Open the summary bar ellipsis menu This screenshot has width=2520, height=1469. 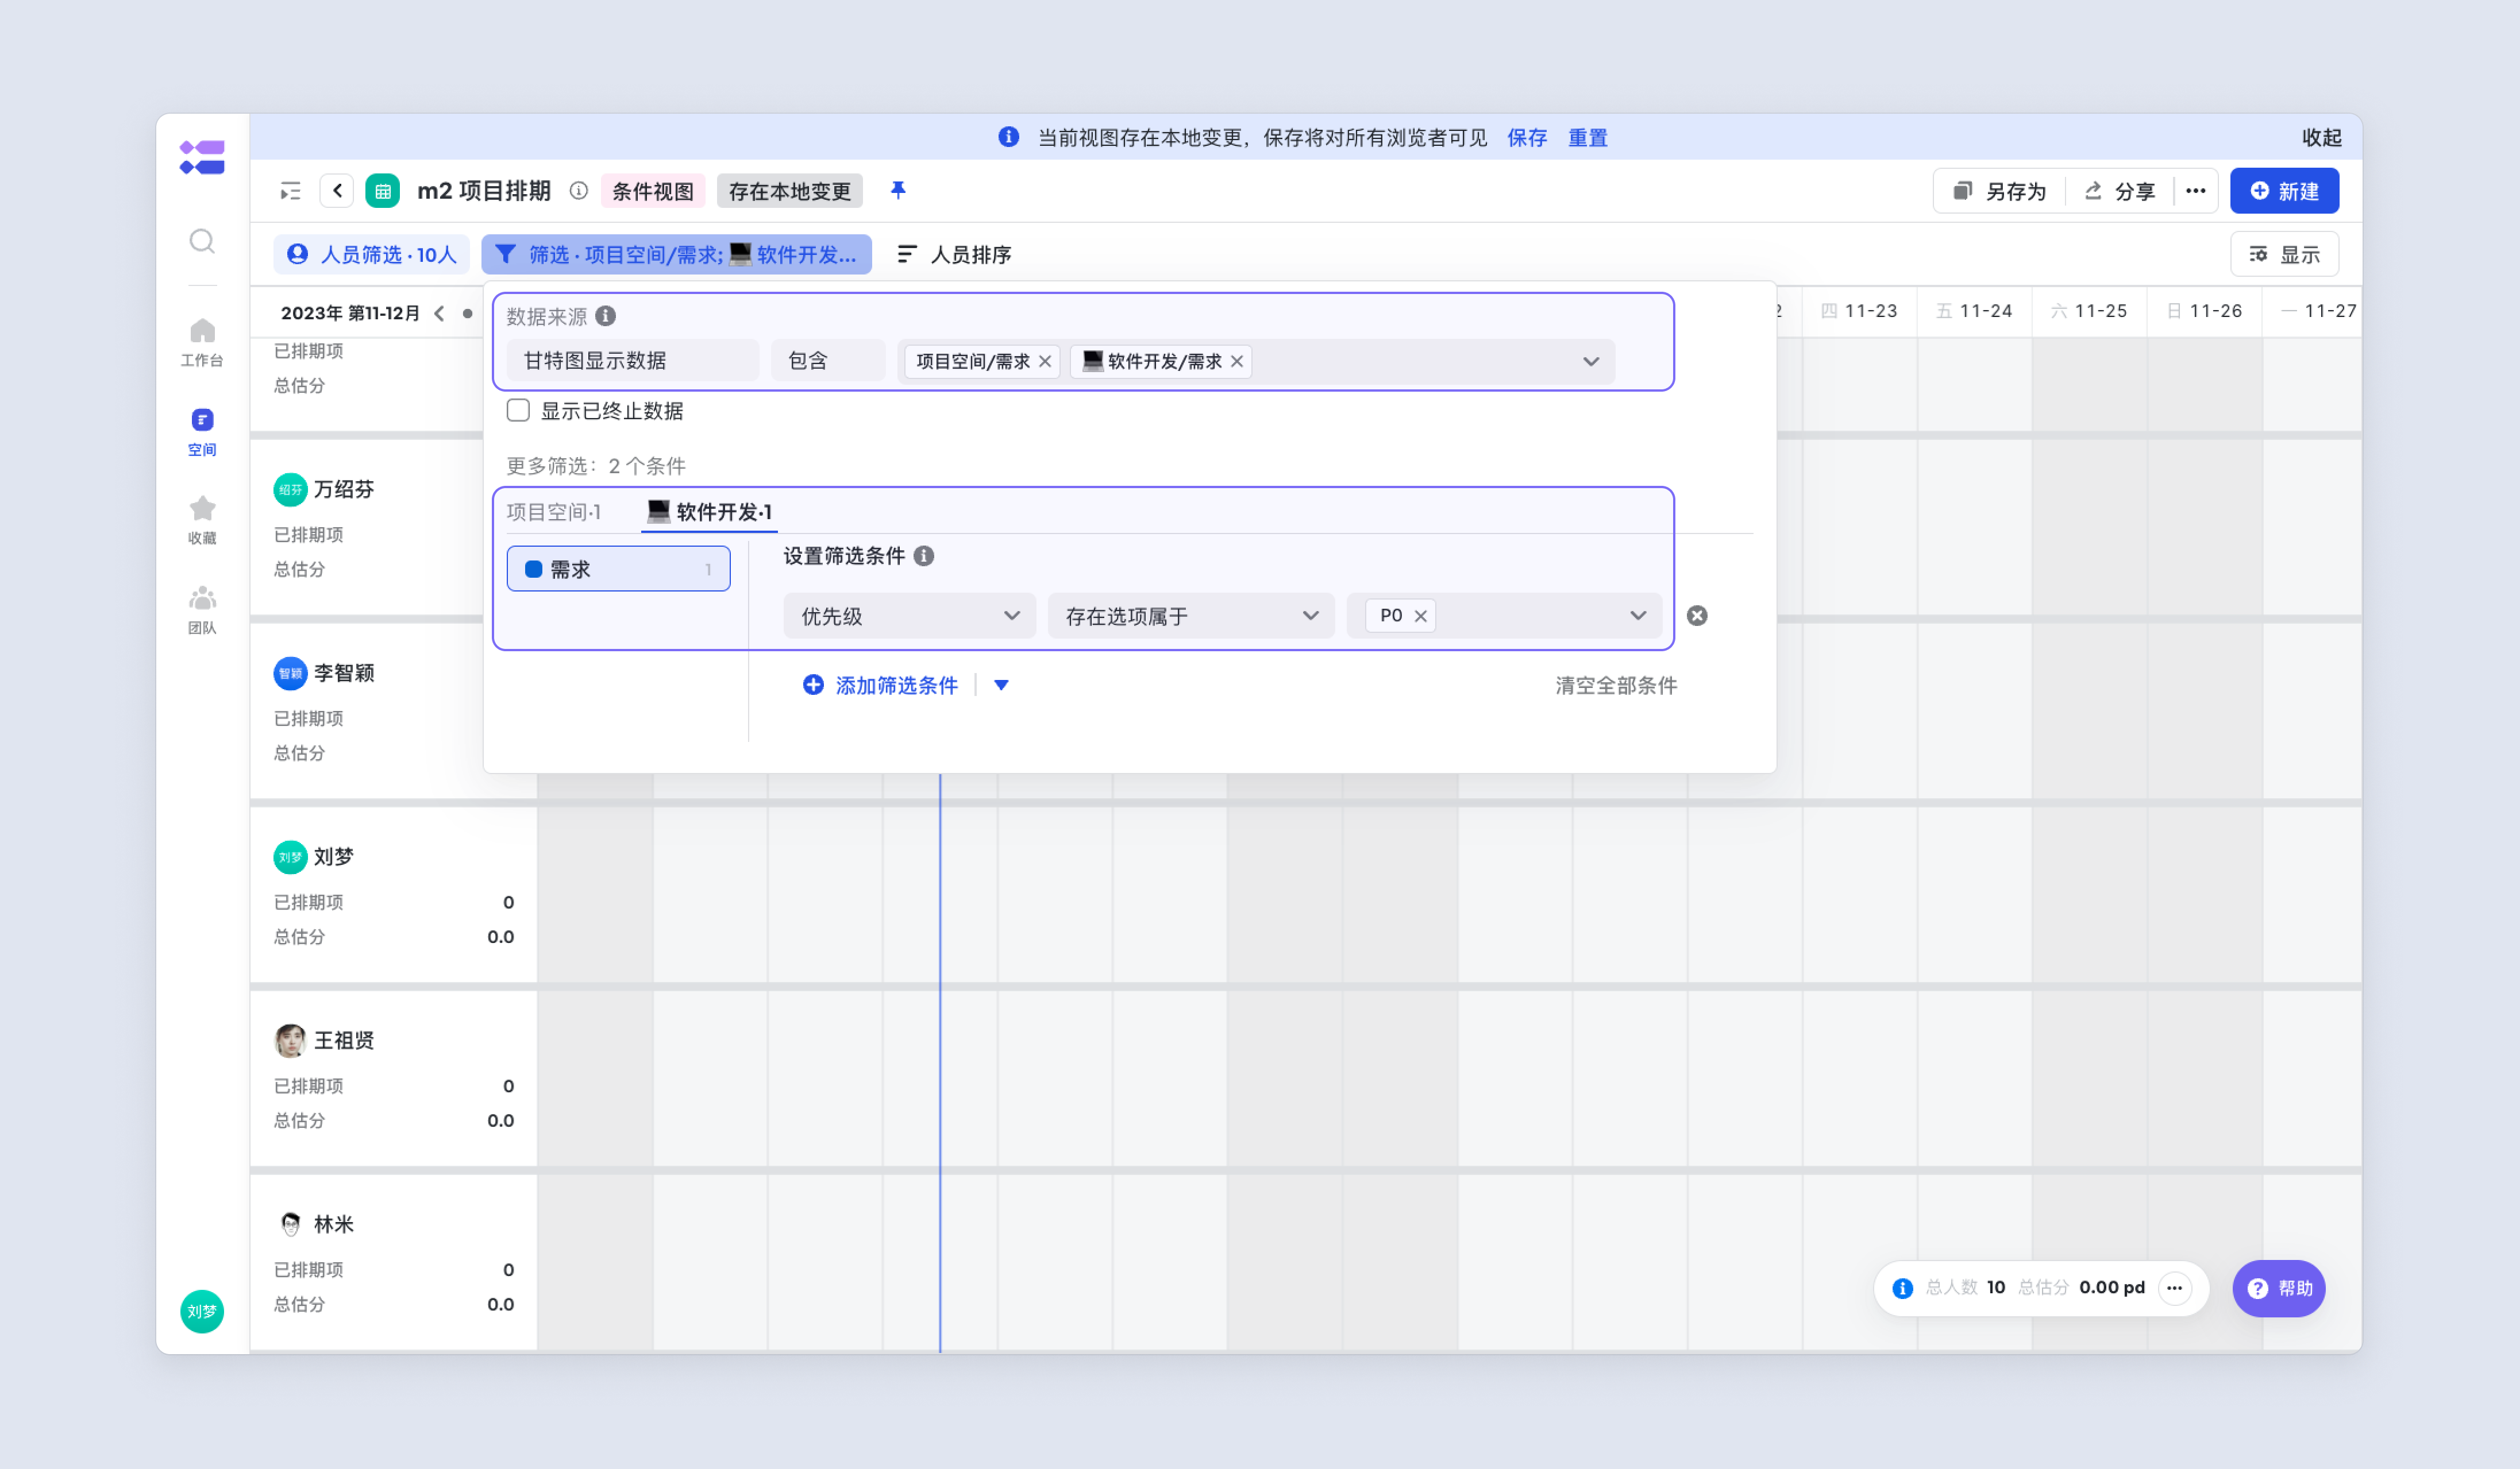pyautogui.click(x=2174, y=1287)
